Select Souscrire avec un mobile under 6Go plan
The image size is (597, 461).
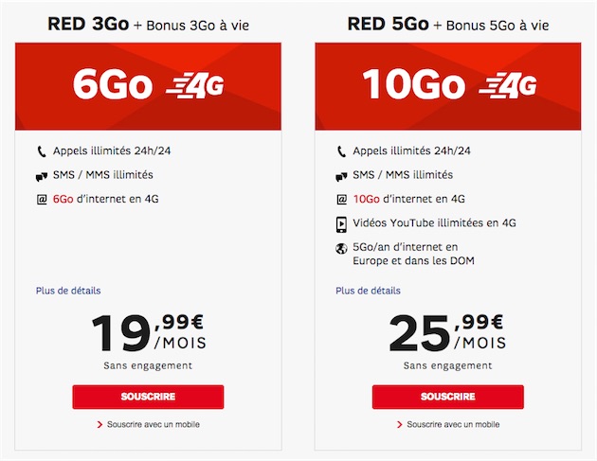pyautogui.click(x=149, y=424)
